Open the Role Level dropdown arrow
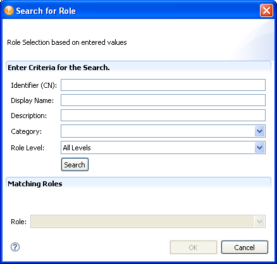Image resolution: width=277 pixels, height=264 pixels. pyautogui.click(x=259, y=148)
